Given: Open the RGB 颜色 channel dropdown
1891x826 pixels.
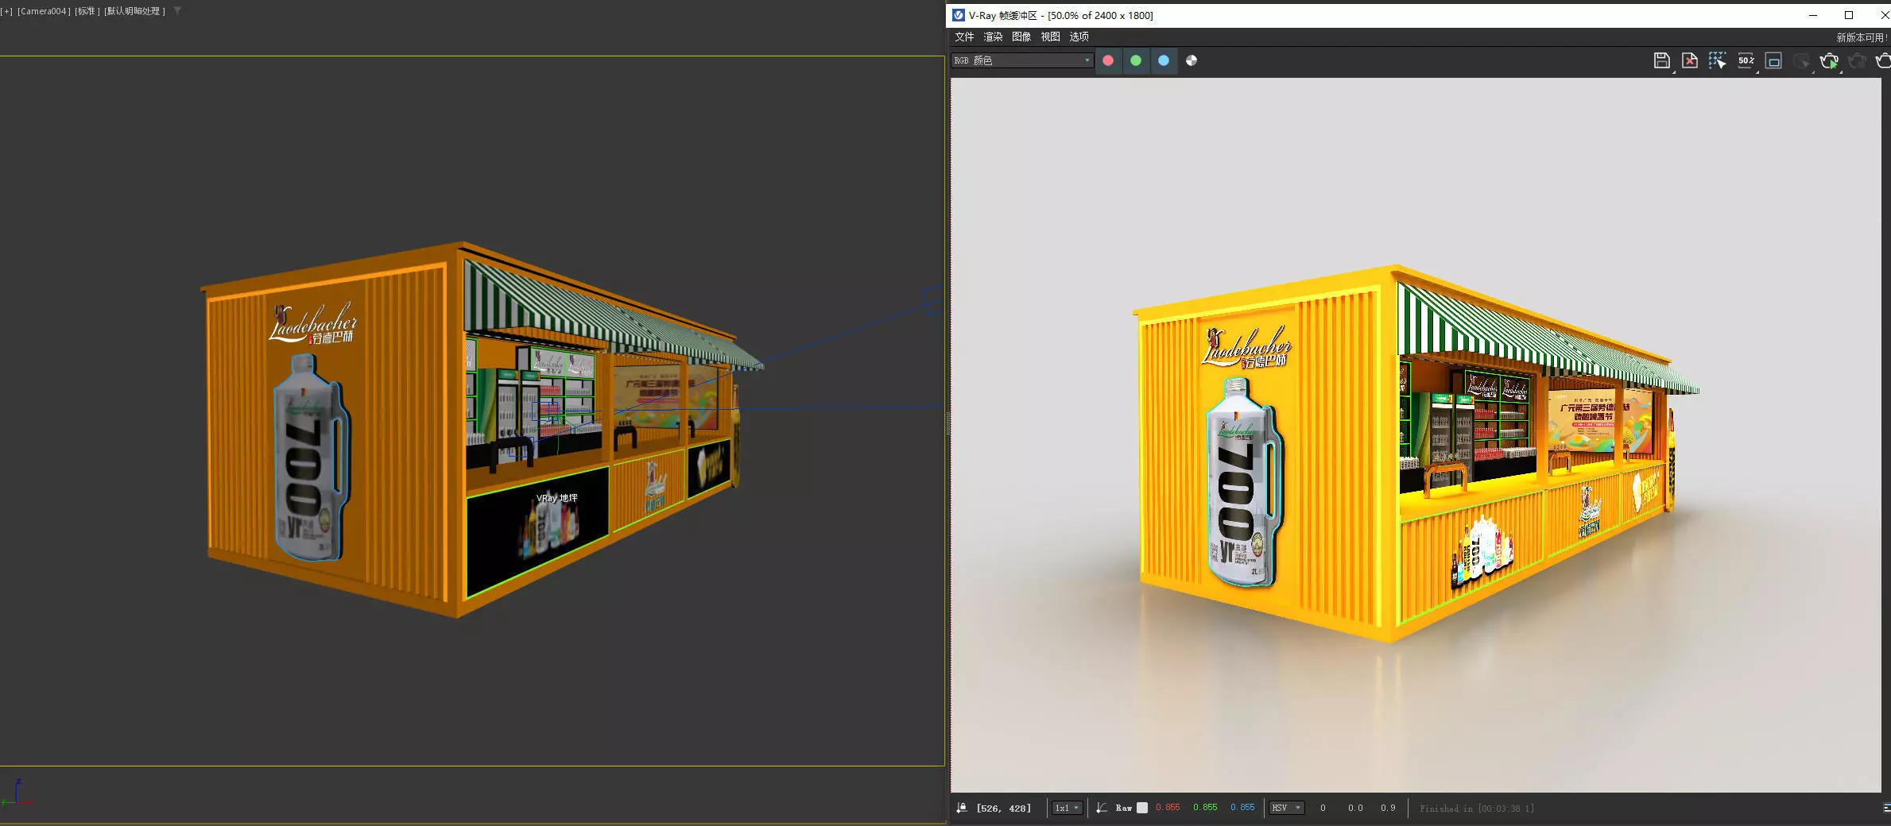Looking at the screenshot, I should 1022,60.
